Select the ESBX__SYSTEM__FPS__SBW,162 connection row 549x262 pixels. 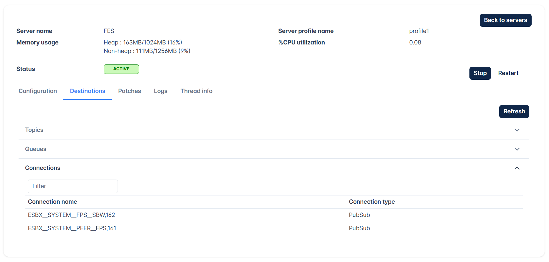coord(274,215)
